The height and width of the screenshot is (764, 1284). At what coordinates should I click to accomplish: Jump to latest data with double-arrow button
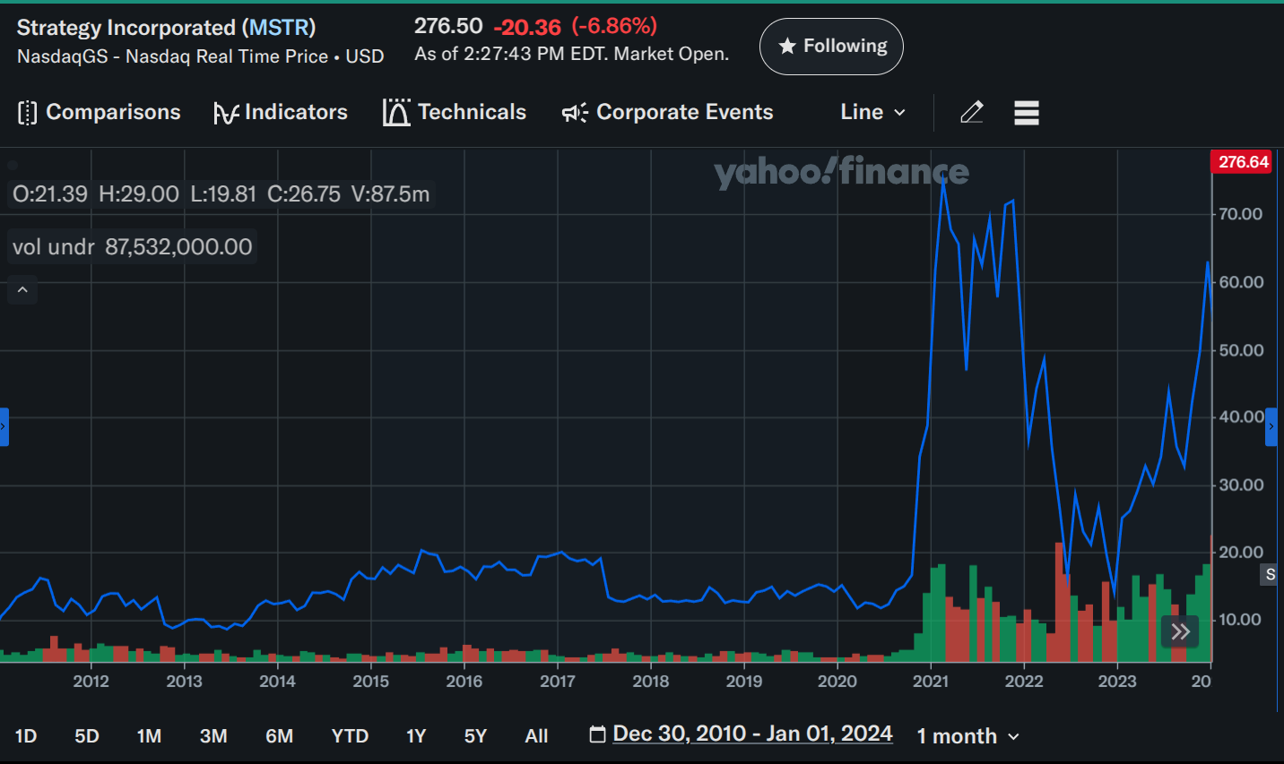pos(1180,631)
